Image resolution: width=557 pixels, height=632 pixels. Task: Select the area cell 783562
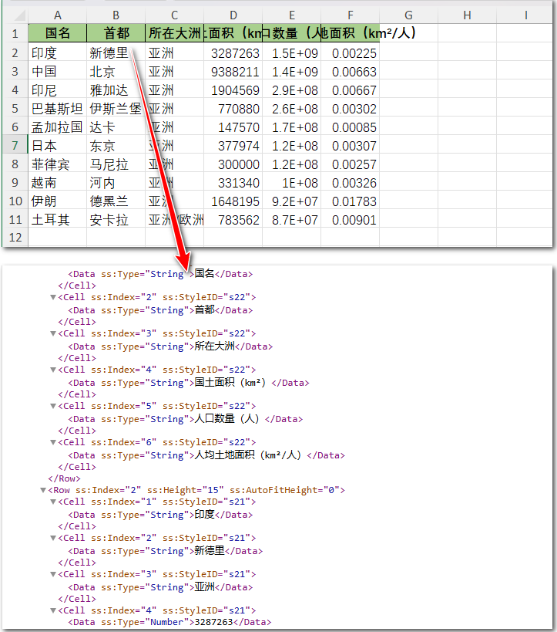point(233,220)
